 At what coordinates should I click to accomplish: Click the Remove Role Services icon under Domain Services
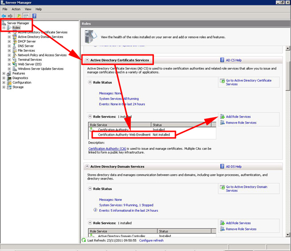pos(222,229)
